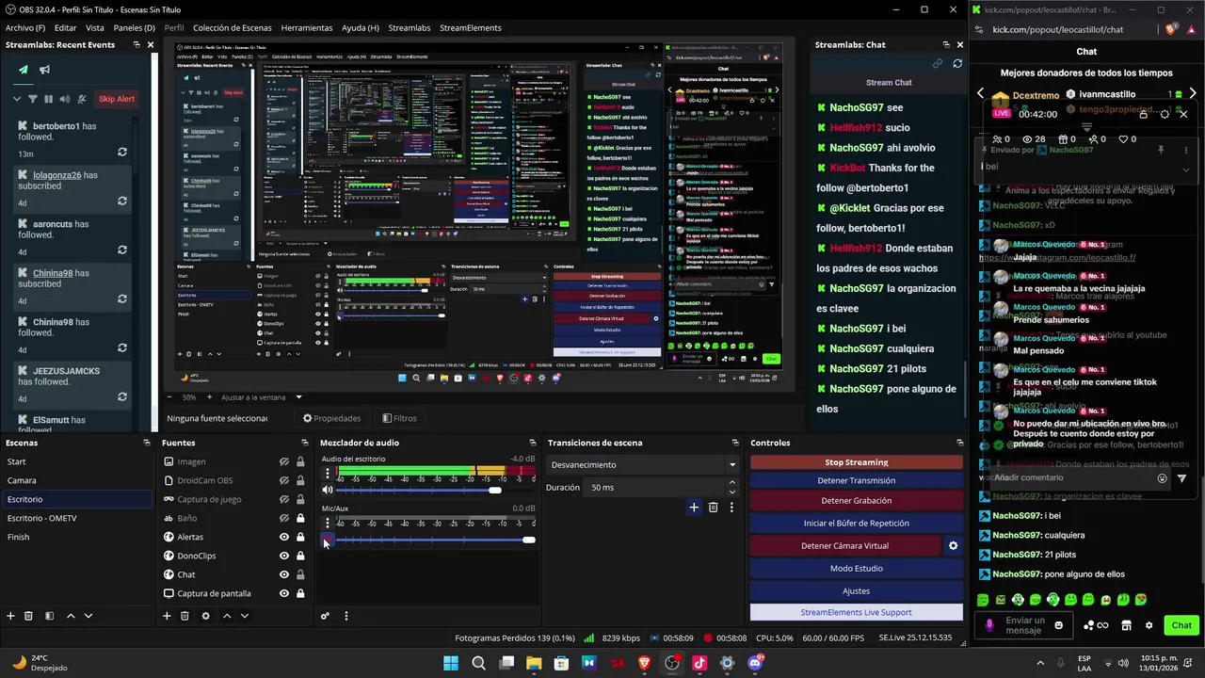Open the Paneles menu
Viewport: 1205px width, 678px height.
(134, 28)
